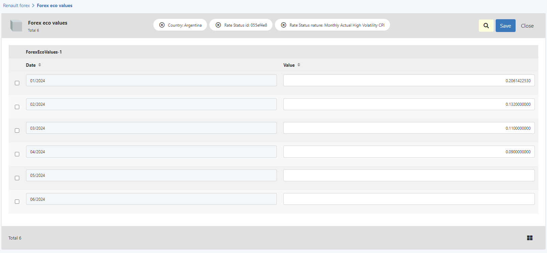The image size is (547, 253).
Task: Go to Renault forex breadcrumb
Action: point(17,5)
